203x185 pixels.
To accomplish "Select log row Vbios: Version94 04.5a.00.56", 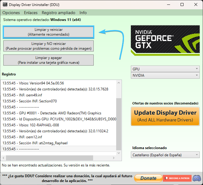I will 58,83.
